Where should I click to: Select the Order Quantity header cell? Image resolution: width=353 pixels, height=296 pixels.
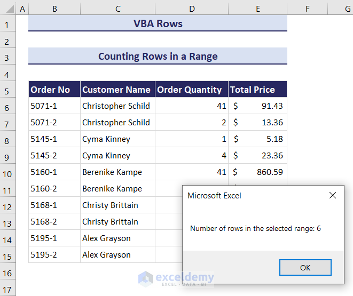tap(192, 90)
